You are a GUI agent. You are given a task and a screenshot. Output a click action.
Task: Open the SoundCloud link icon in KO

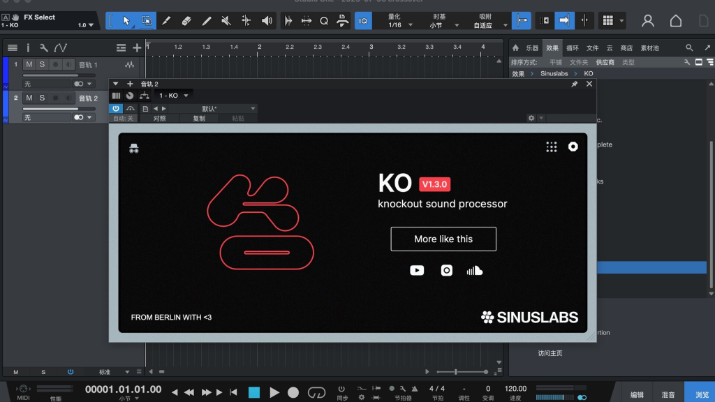[475, 270]
